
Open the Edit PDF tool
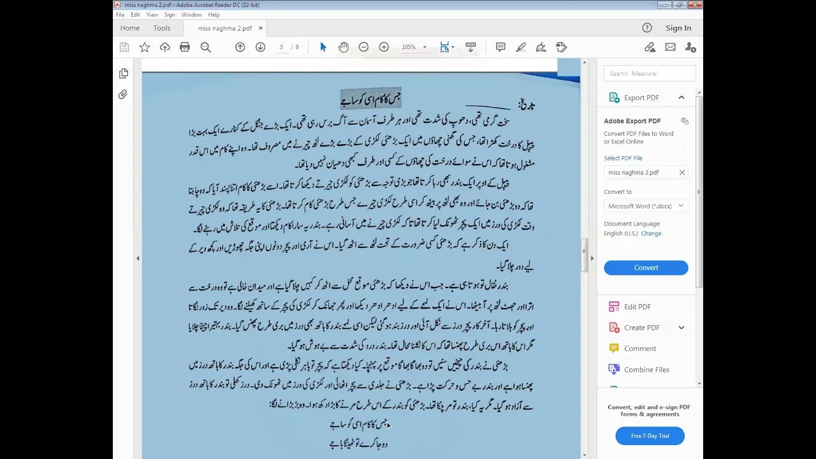637,307
